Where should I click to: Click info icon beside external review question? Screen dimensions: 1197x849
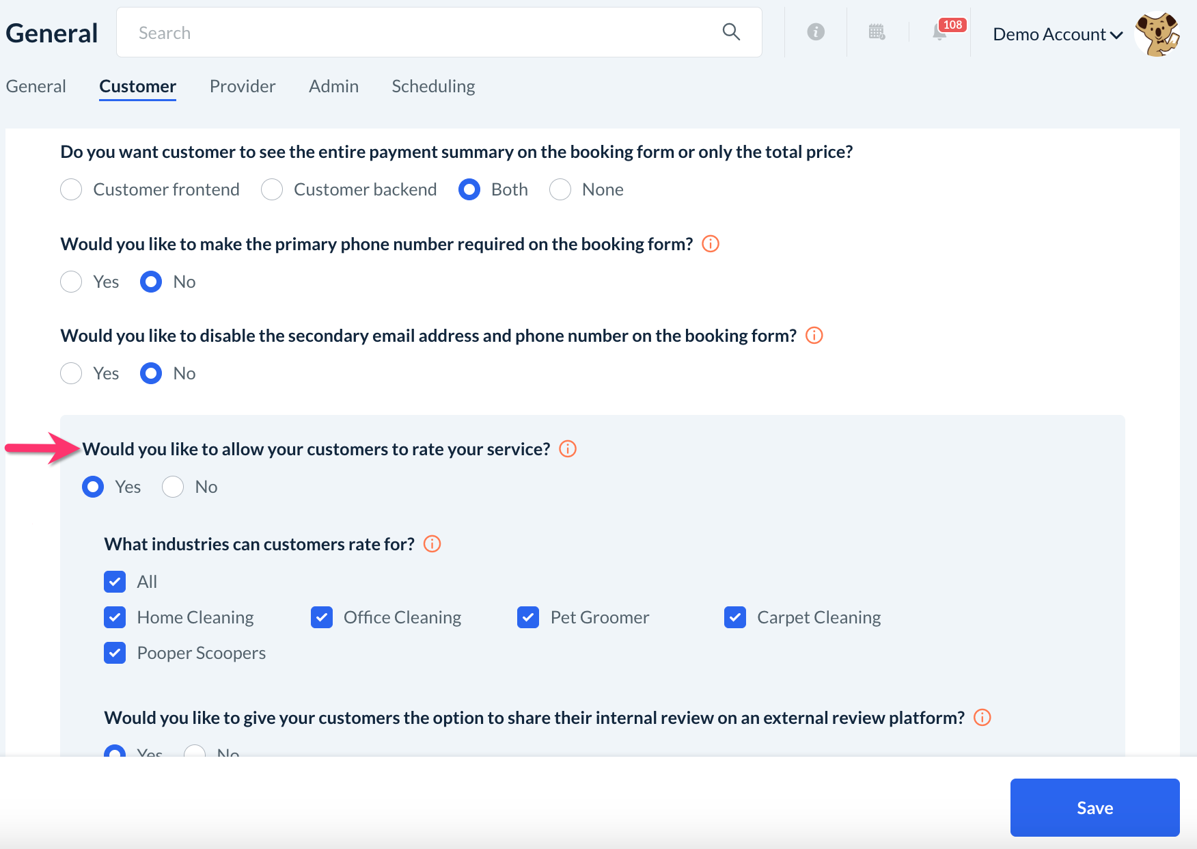tap(982, 718)
